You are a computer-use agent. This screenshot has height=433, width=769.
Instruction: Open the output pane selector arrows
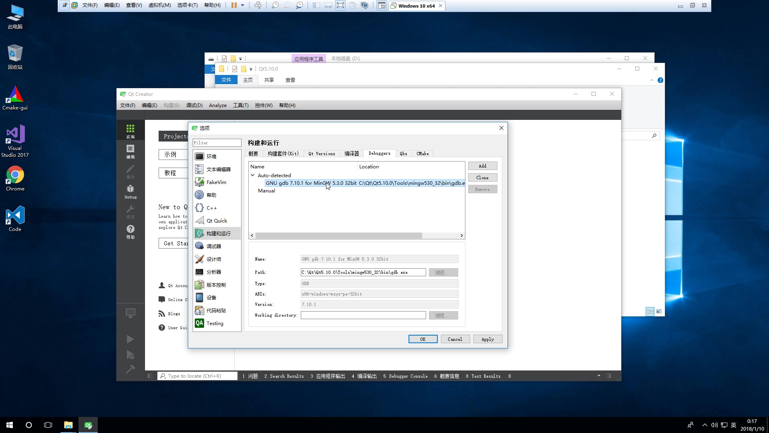(x=509, y=376)
